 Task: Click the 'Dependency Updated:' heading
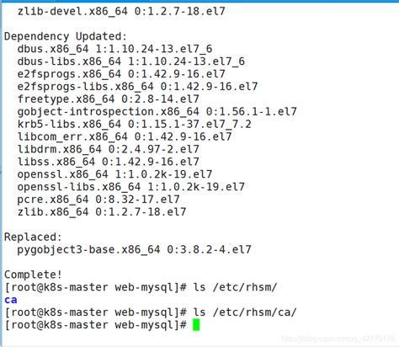[66, 36]
